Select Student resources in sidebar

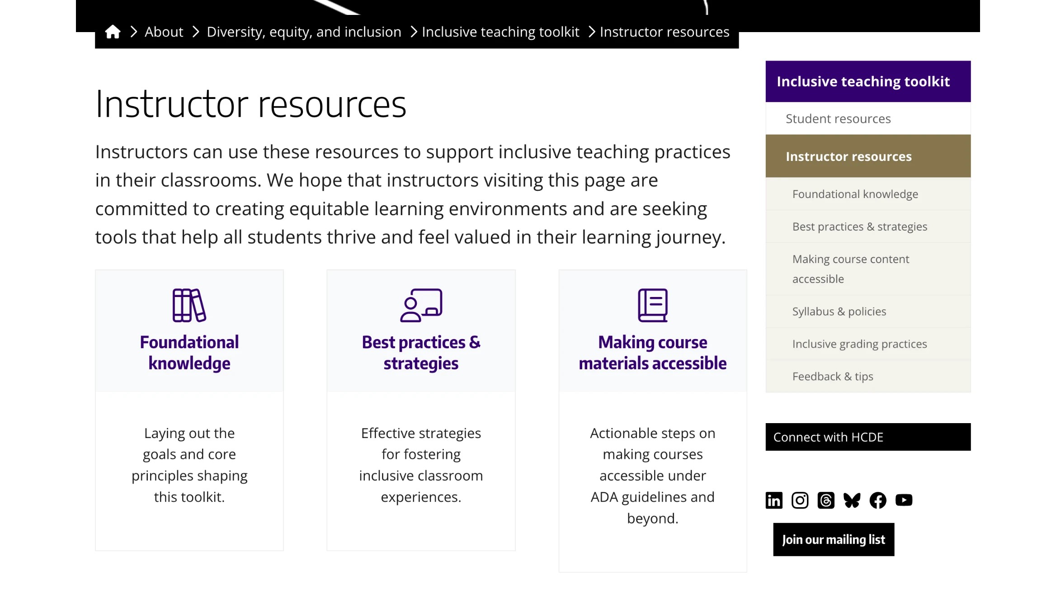click(x=868, y=118)
